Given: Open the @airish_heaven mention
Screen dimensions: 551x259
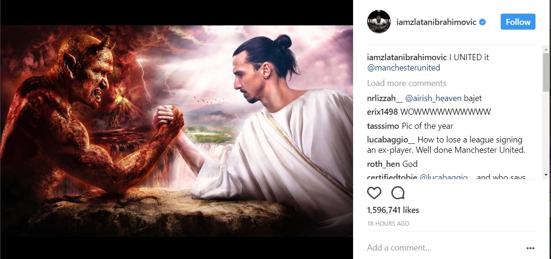Looking at the screenshot, I should point(433,98).
